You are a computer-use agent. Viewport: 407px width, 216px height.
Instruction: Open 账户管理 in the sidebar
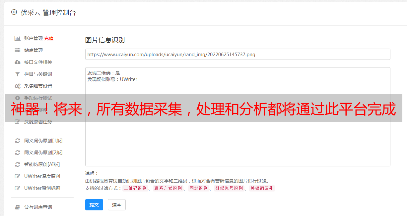(x=34, y=38)
